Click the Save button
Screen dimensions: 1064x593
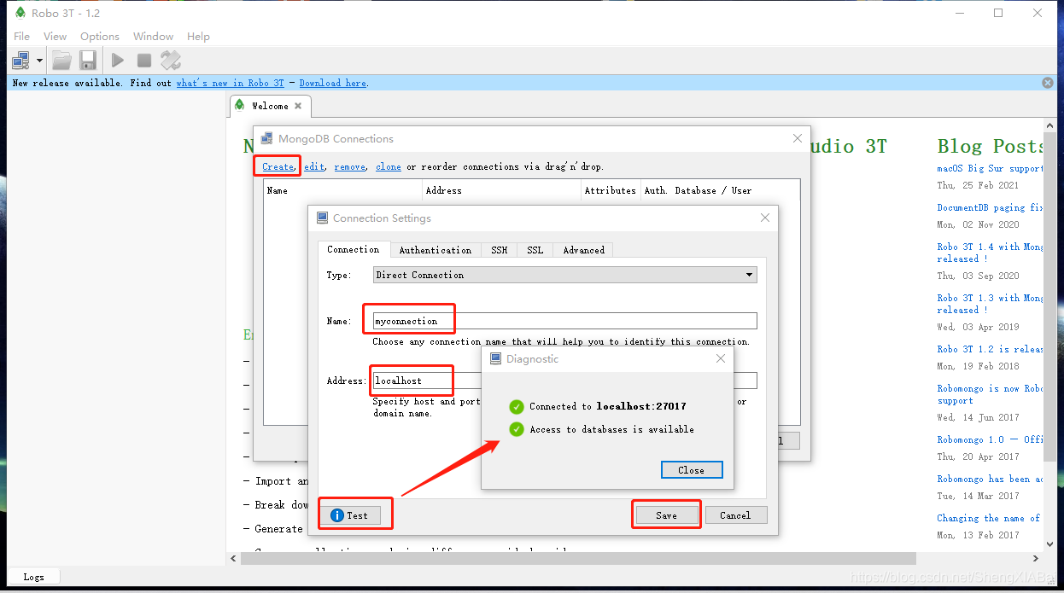[666, 515]
